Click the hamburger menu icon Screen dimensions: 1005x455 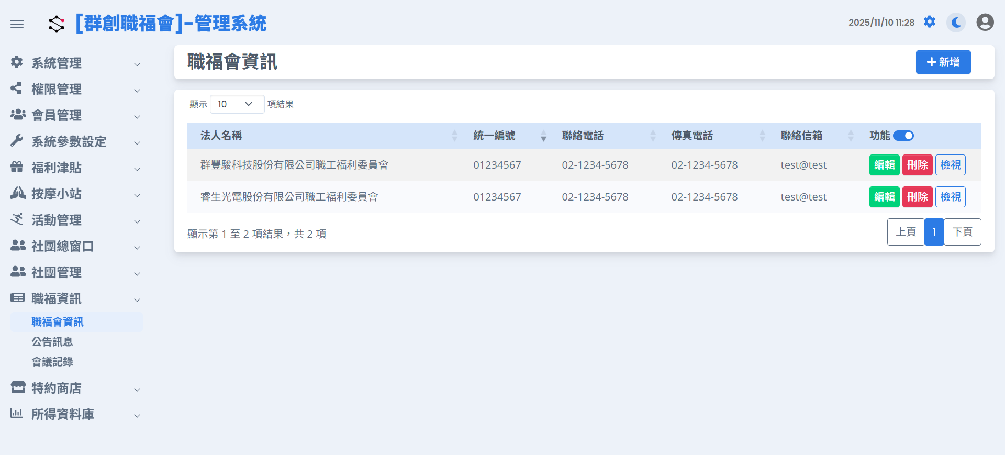[x=17, y=24]
